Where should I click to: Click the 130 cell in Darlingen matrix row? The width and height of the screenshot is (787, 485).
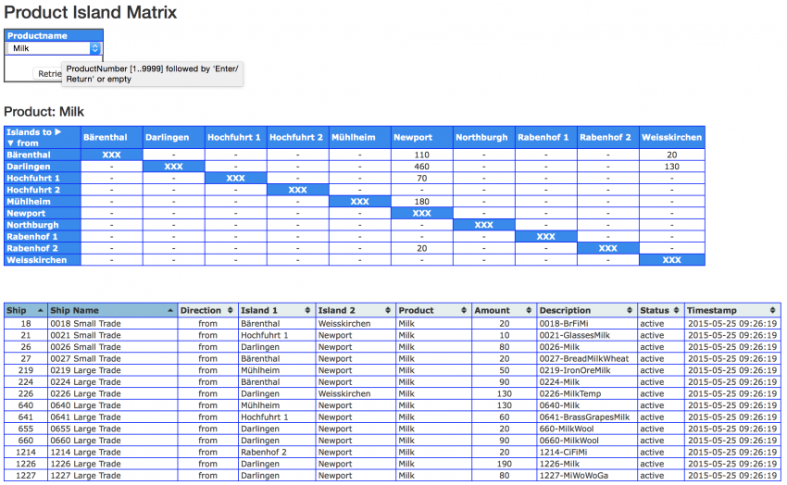coord(671,167)
